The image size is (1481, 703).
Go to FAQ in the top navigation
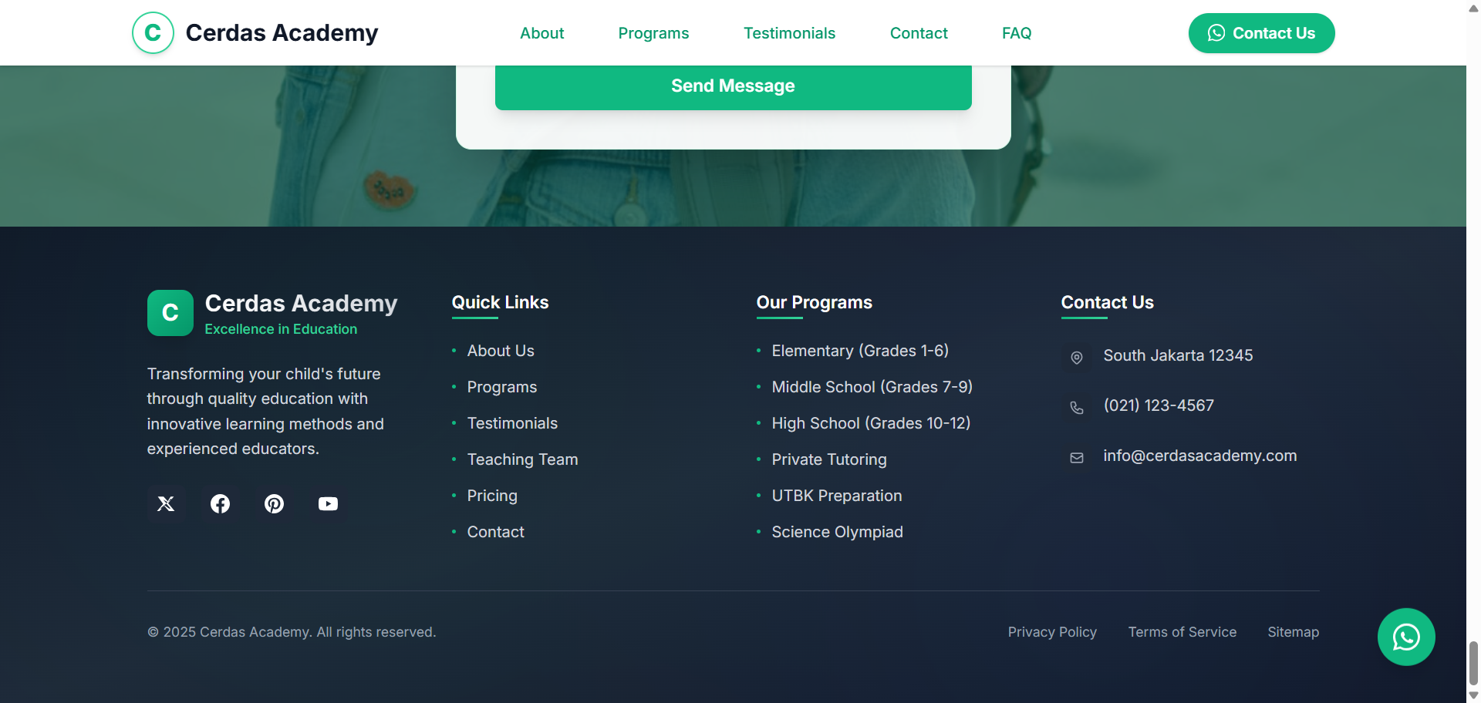click(1016, 33)
